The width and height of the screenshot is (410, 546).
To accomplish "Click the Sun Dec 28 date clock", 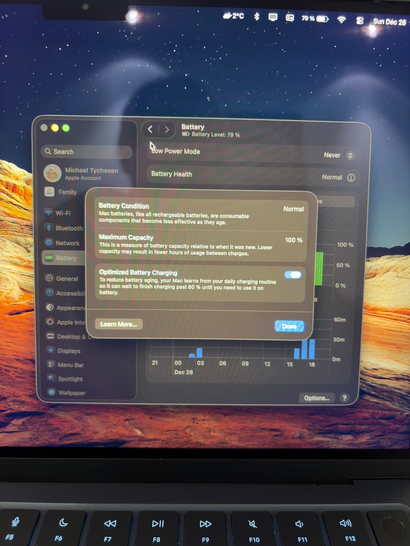I will pyautogui.click(x=389, y=21).
